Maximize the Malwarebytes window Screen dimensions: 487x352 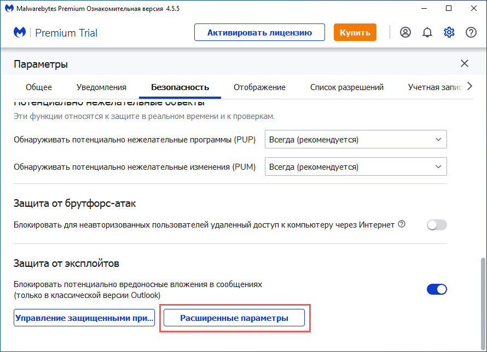449,8
